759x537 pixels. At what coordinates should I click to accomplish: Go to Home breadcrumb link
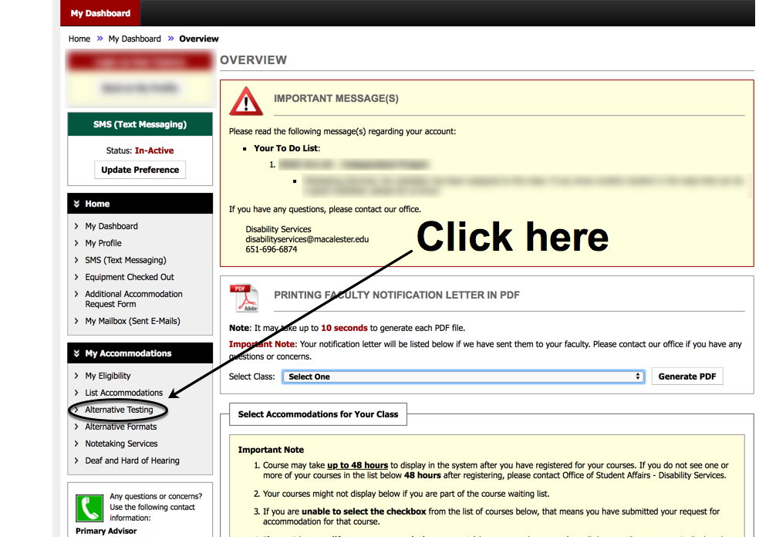(x=79, y=39)
